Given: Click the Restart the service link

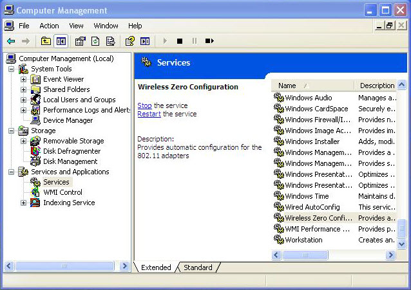Looking at the screenshot, I should click(149, 114).
